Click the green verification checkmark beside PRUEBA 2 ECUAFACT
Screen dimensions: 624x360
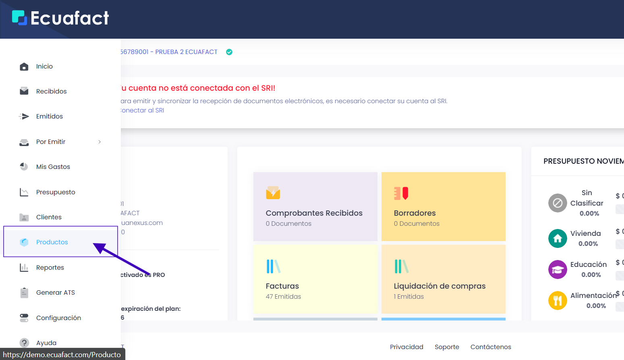coord(229,52)
